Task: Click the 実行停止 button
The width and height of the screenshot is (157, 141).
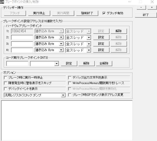Action: click(39, 13)
